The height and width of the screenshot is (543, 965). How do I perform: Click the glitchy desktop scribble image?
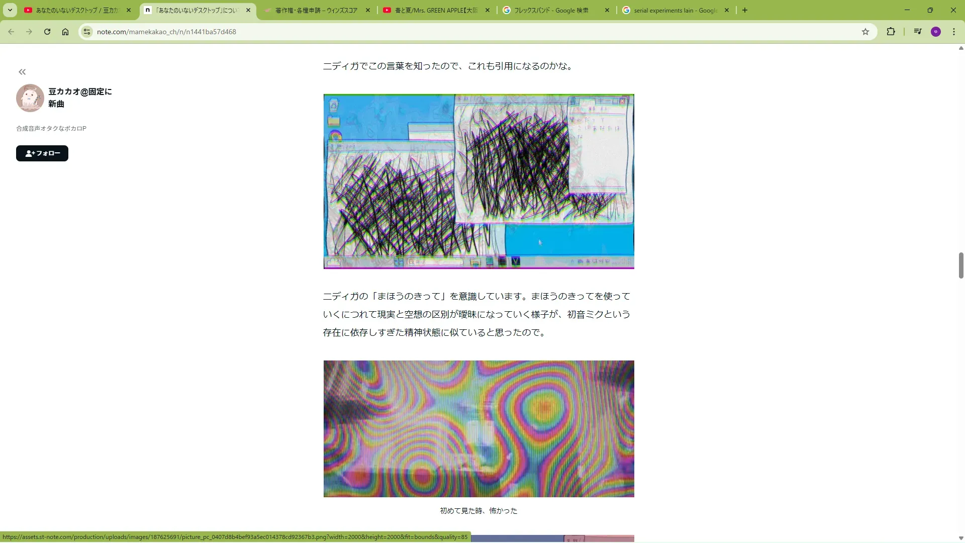click(x=478, y=182)
